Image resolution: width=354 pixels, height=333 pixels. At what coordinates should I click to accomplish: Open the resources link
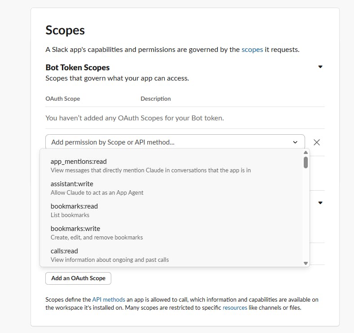click(x=235, y=308)
